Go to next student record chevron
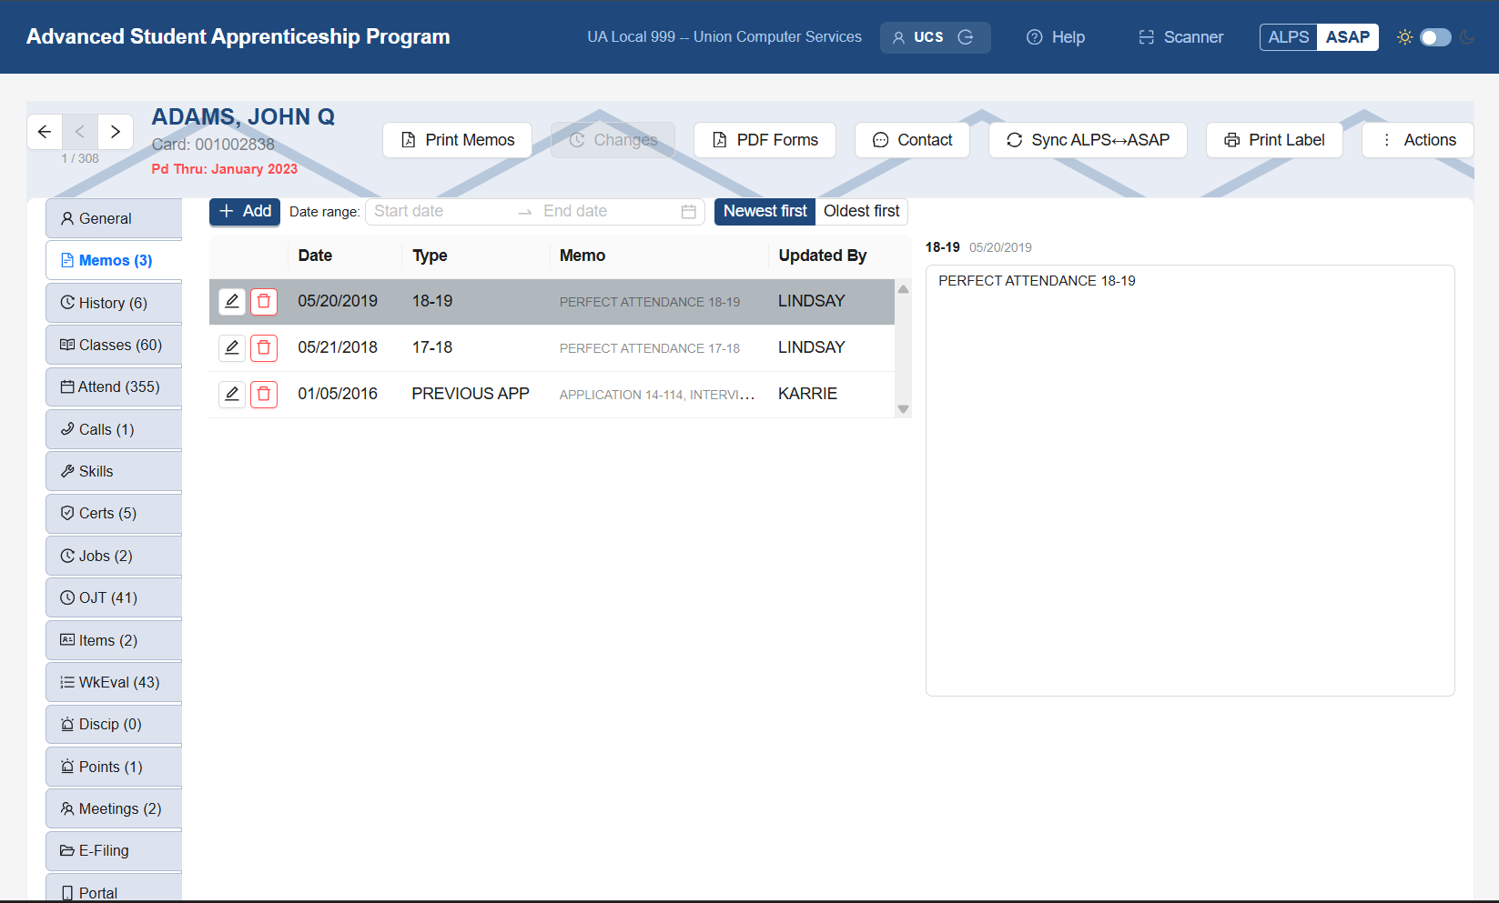Image resolution: width=1499 pixels, height=903 pixels. coord(116,132)
